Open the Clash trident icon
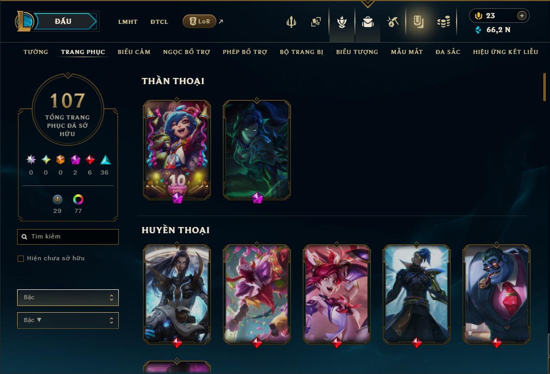This screenshot has width=550, height=374. point(291,22)
